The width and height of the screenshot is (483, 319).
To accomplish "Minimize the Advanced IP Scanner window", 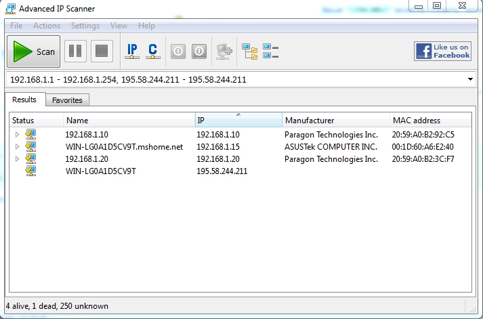I will point(419,6).
